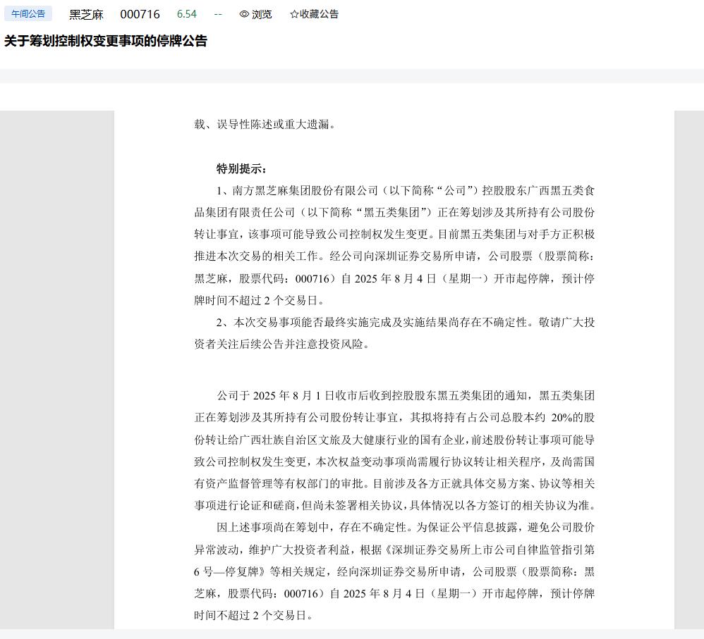This screenshot has height=639, width=704.
Task: Click the "--" price change indicator
Action: coord(218,14)
